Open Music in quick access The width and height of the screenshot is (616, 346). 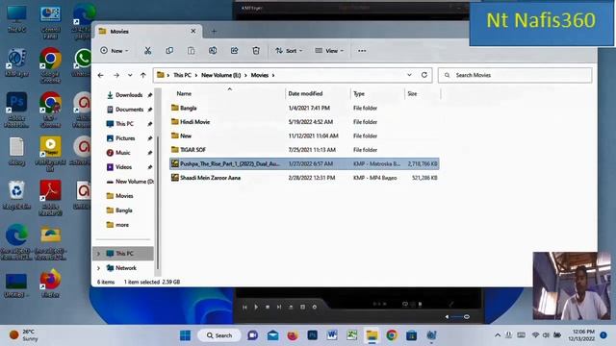(x=122, y=153)
